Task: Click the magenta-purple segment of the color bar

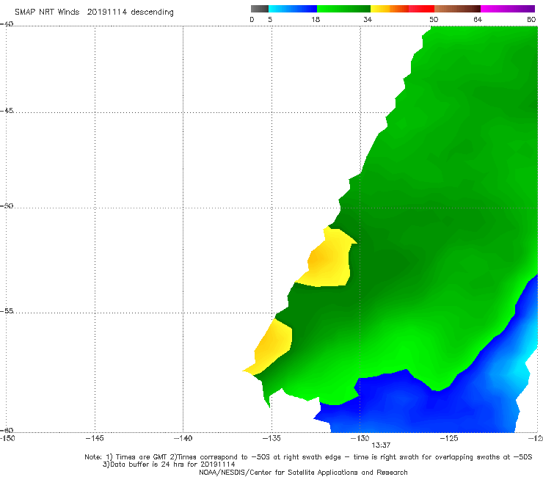Action: click(508, 9)
